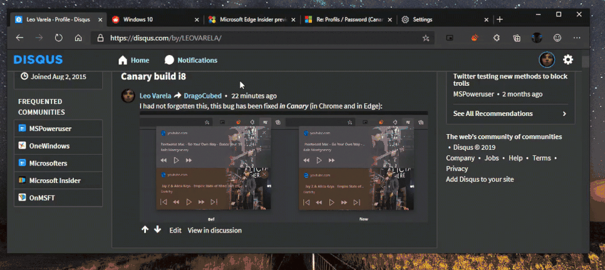Image resolution: width=605 pixels, height=270 pixels.
Task: Open Disqus settings gear icon
Action: (x=568, y=60)
